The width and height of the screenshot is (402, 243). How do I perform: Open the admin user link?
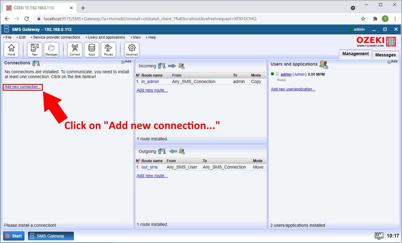pyautogui.click(x=286, y=74)
